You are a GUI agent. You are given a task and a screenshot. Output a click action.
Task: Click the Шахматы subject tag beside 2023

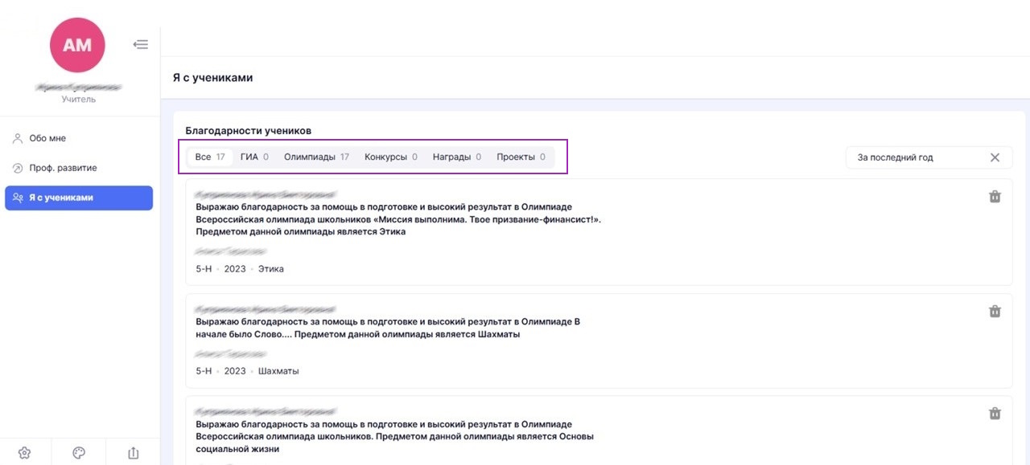coord(278,371)
